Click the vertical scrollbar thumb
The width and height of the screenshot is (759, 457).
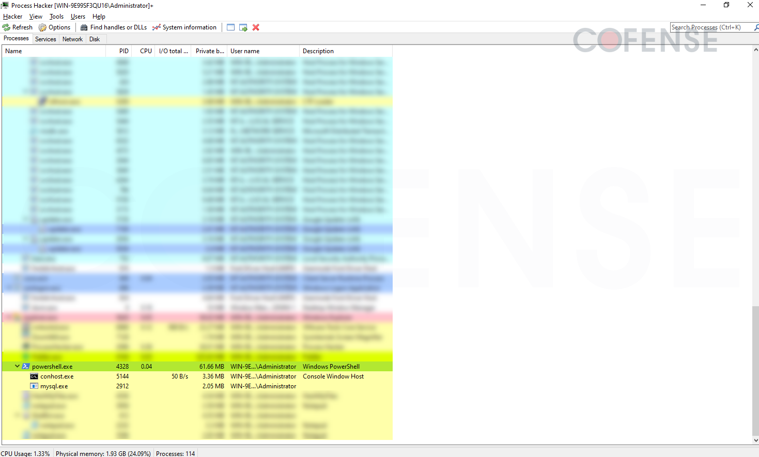756,371
